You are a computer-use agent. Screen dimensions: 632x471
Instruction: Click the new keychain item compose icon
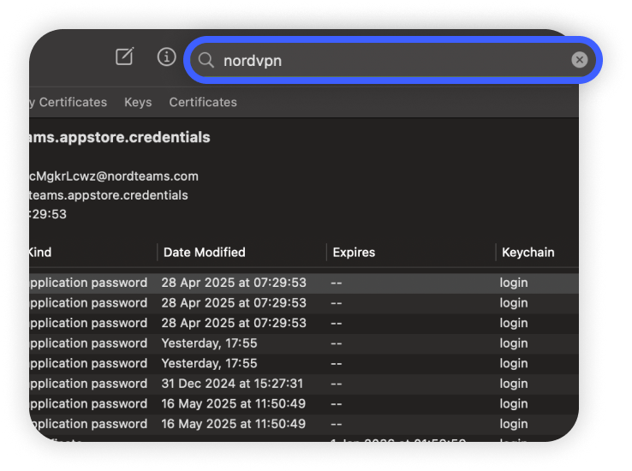pos(125,57)
